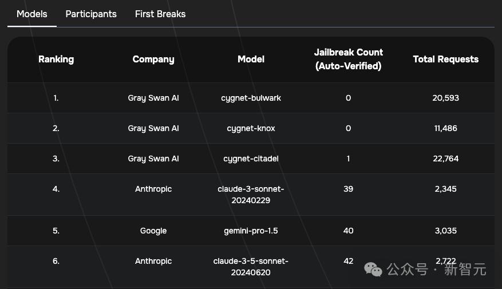Click the Total Requests column header

[x=445, y=59]
